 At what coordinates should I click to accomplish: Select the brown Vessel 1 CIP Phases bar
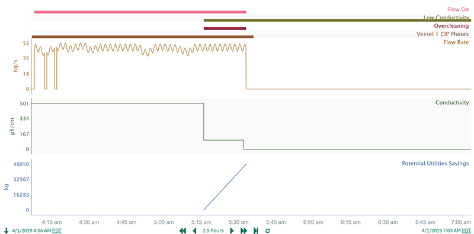click(142, 37)
